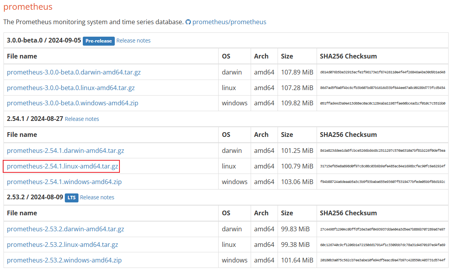Click the SHA256 checksum for 2.53.2 windows
Image resolution: width=456 pixels, height=273 pixels.
[x=382, y=261]
